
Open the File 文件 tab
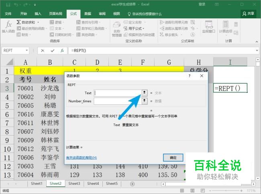click(8, 14)
